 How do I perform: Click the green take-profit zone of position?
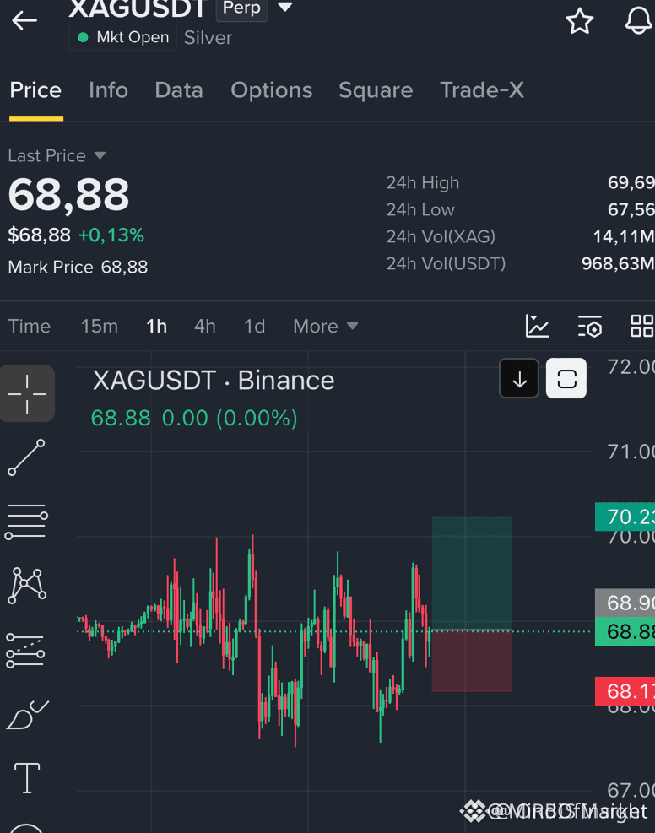tap(472, 573)
